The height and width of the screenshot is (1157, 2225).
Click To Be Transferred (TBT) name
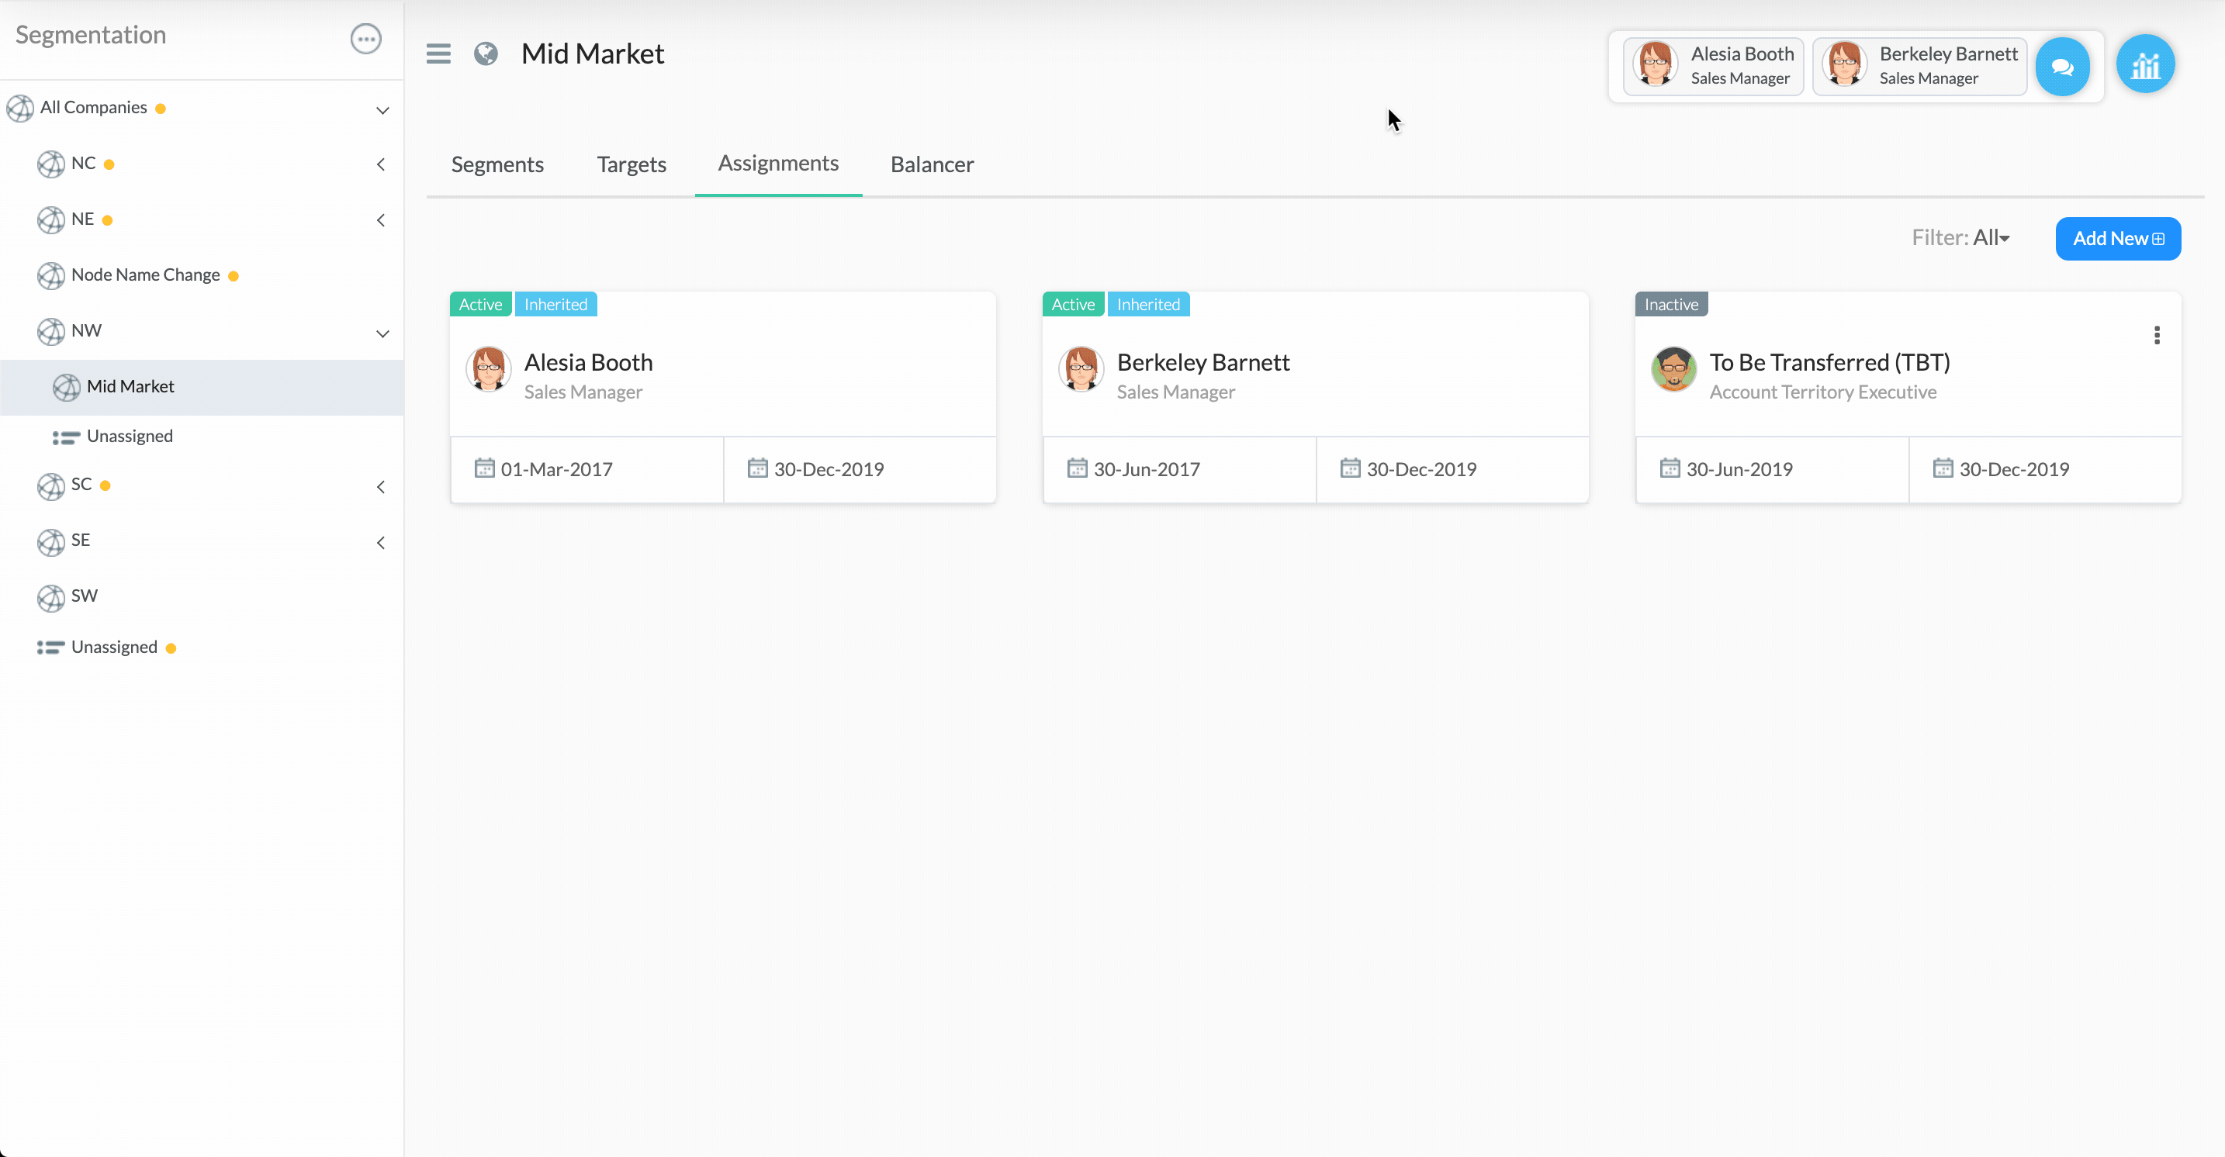(x=1829, y=362)
